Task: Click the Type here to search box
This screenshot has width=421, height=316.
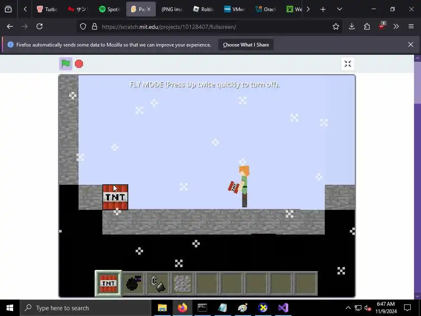Action: coord(86,308)
